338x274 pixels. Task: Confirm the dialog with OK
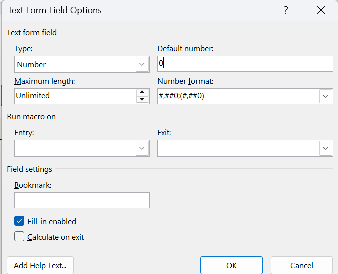pyautogui.click(x=232, y=265)
